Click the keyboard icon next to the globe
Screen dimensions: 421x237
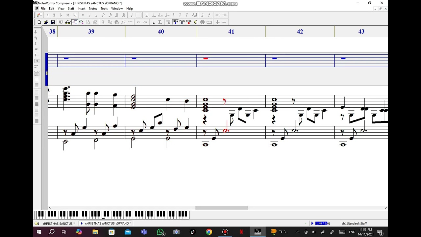tap(209, 22)
